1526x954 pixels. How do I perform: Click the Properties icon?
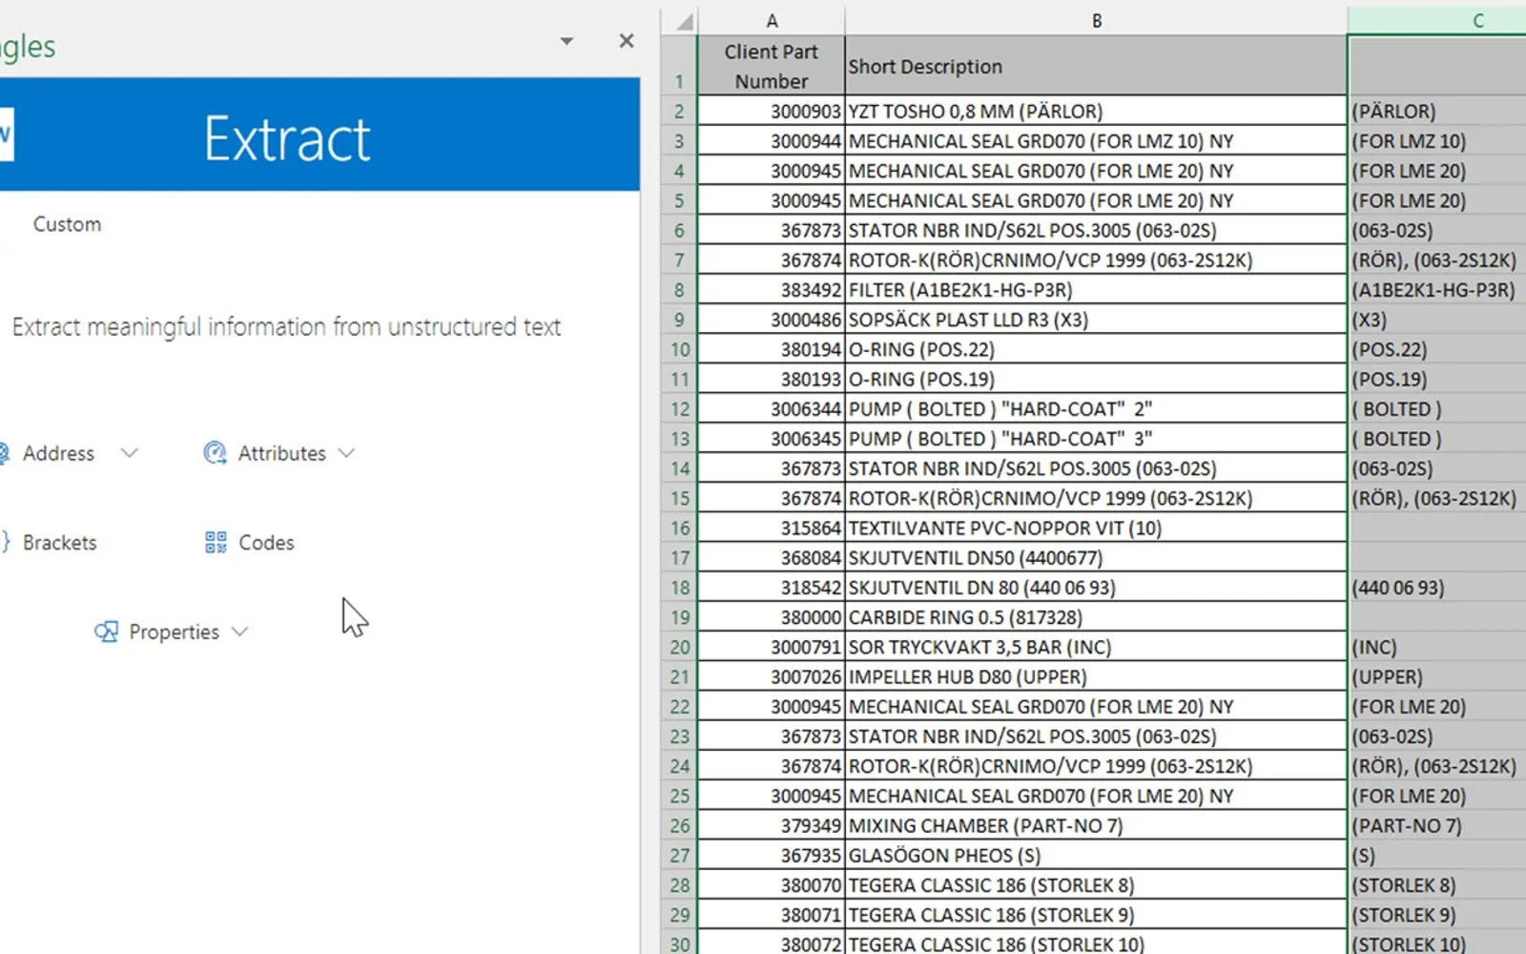[106, 632]
